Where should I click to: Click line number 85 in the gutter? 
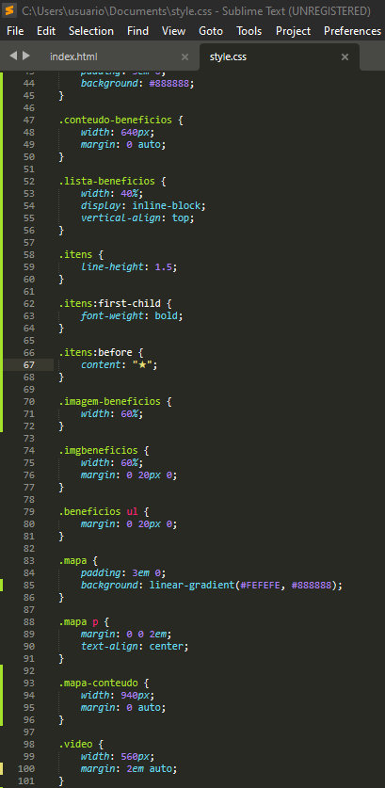[29, 586]
